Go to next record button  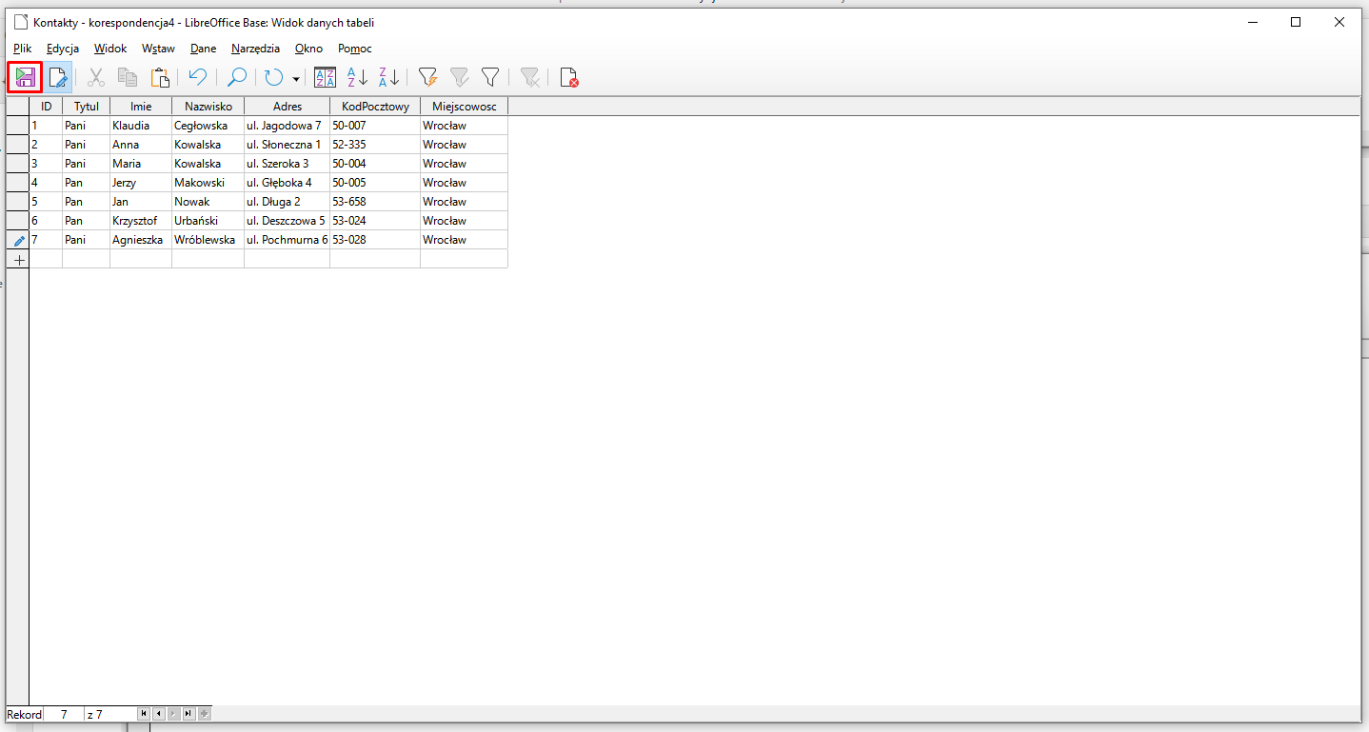[173, 714]
